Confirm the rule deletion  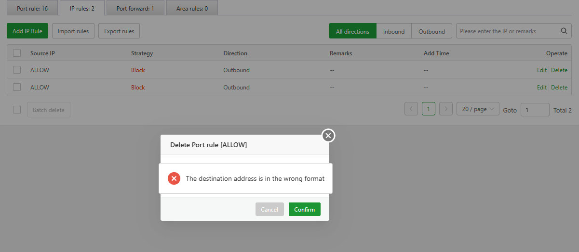coord(304,209)
